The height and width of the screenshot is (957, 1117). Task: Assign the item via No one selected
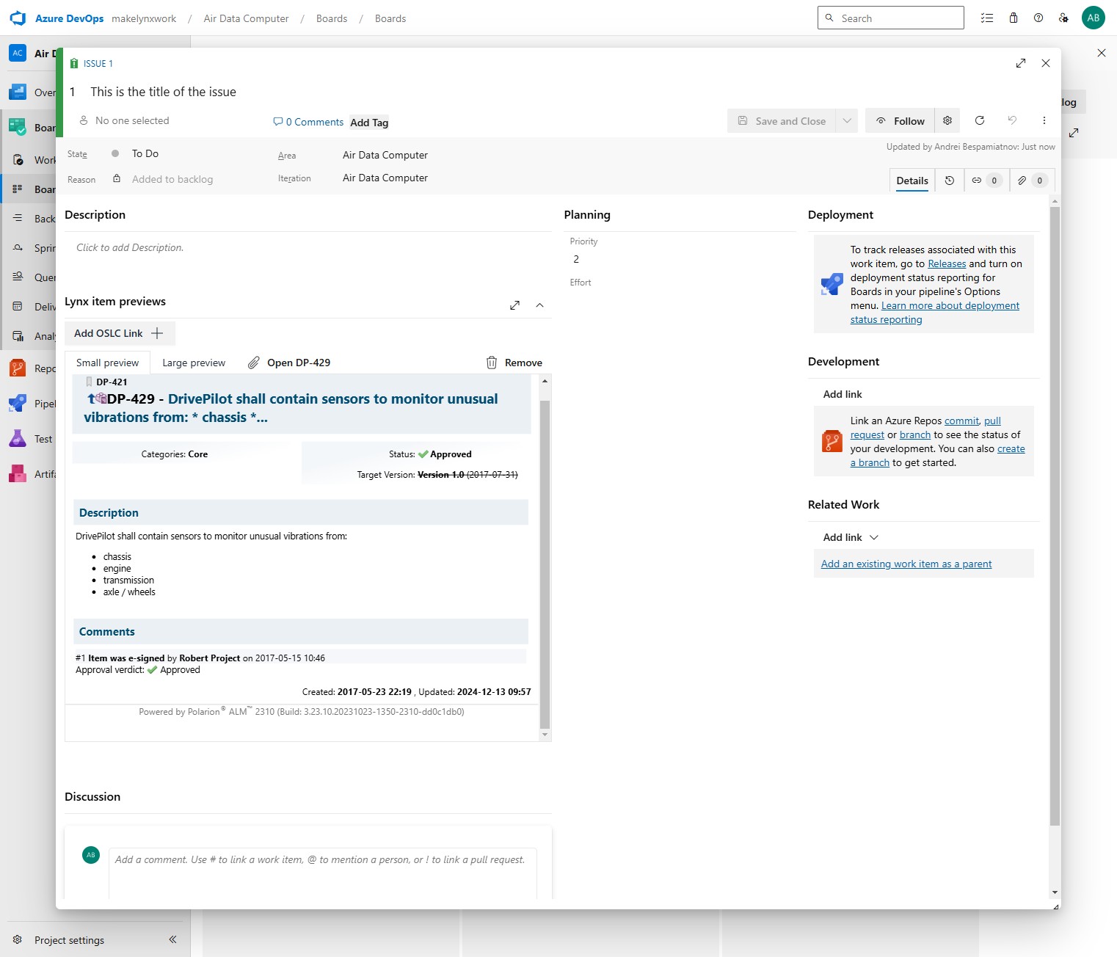[x=125, y=120]
